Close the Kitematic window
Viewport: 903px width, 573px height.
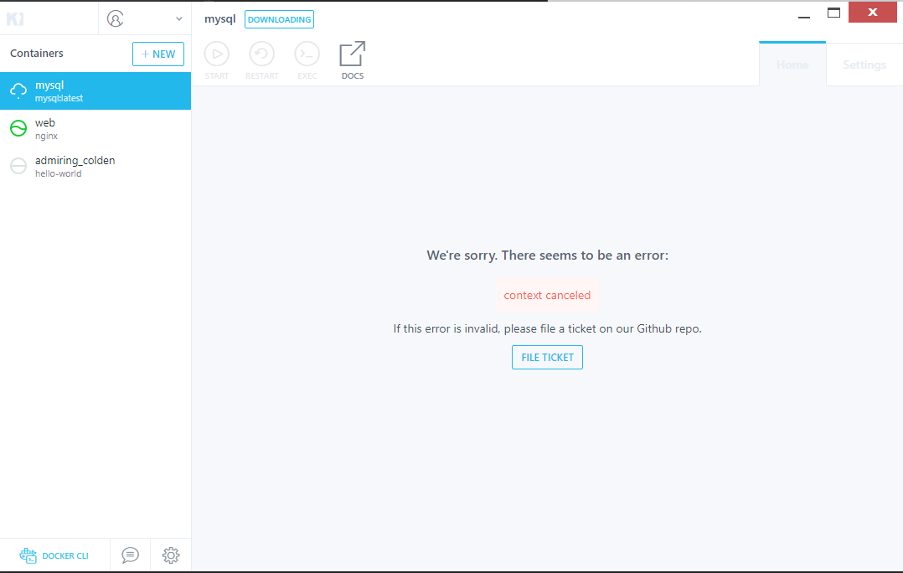tap(873, 12)
